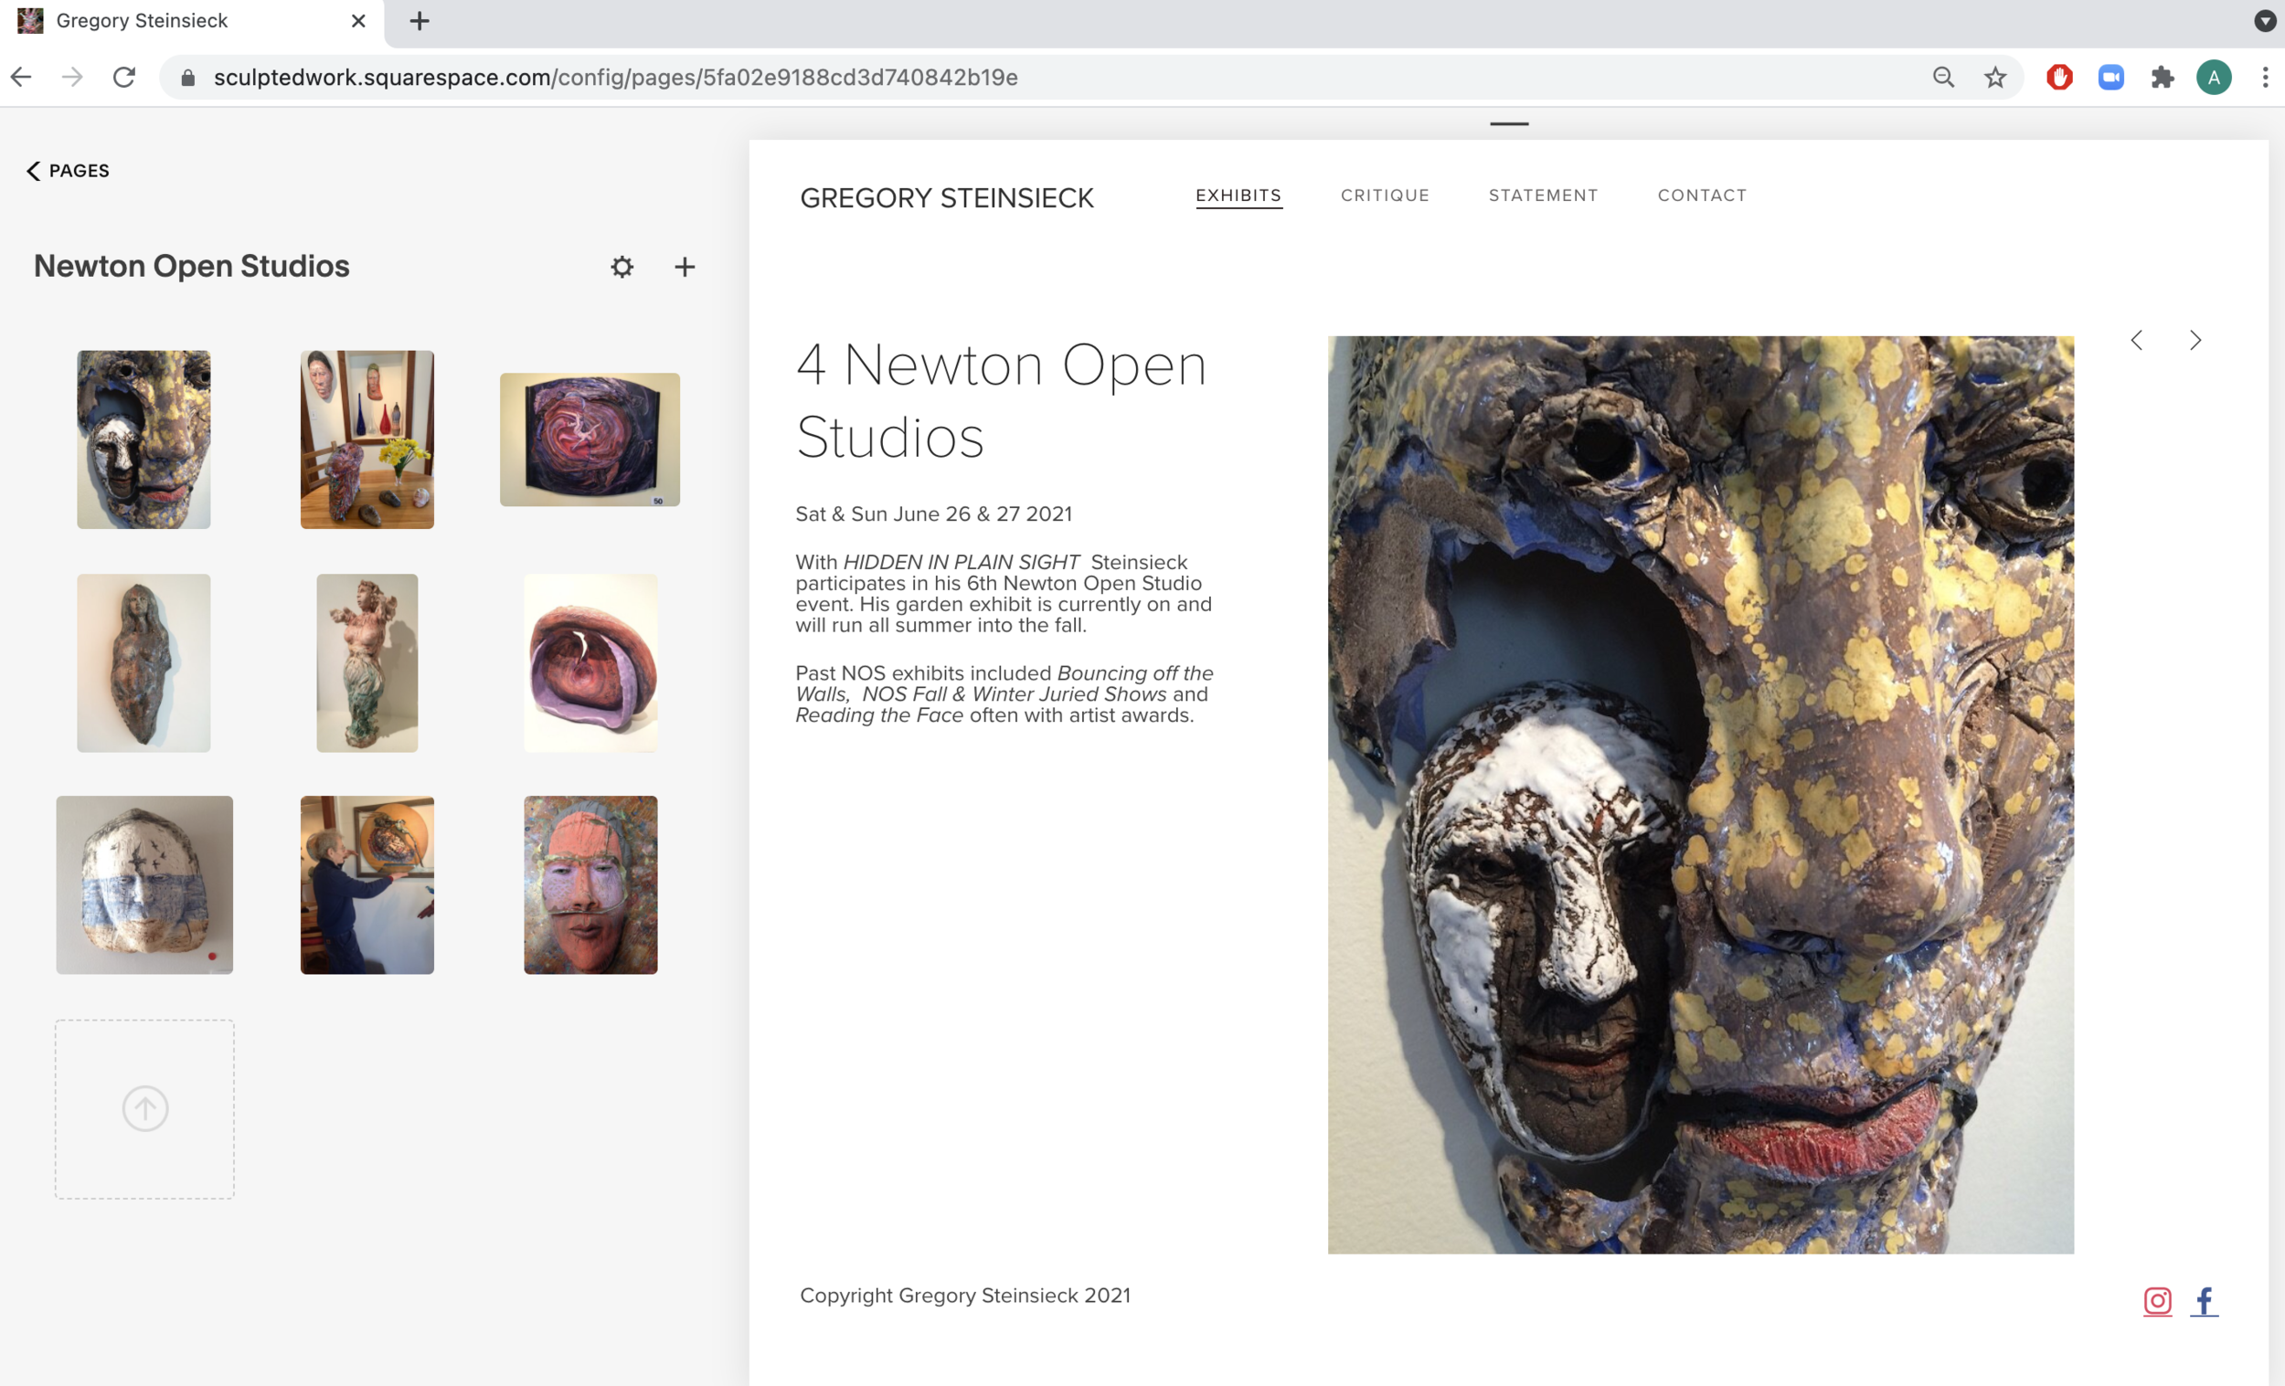The width and height of the screenshot is (2285, 1386).
Task: Select the red-faced mask thumbnail
Action: [x=590, y=885]
